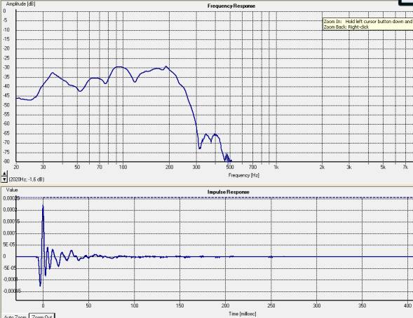The height and width of the screenshot is (318, 413).
Task: Click the up arrow stepper below frequency plot
Action: pos(4,174)
